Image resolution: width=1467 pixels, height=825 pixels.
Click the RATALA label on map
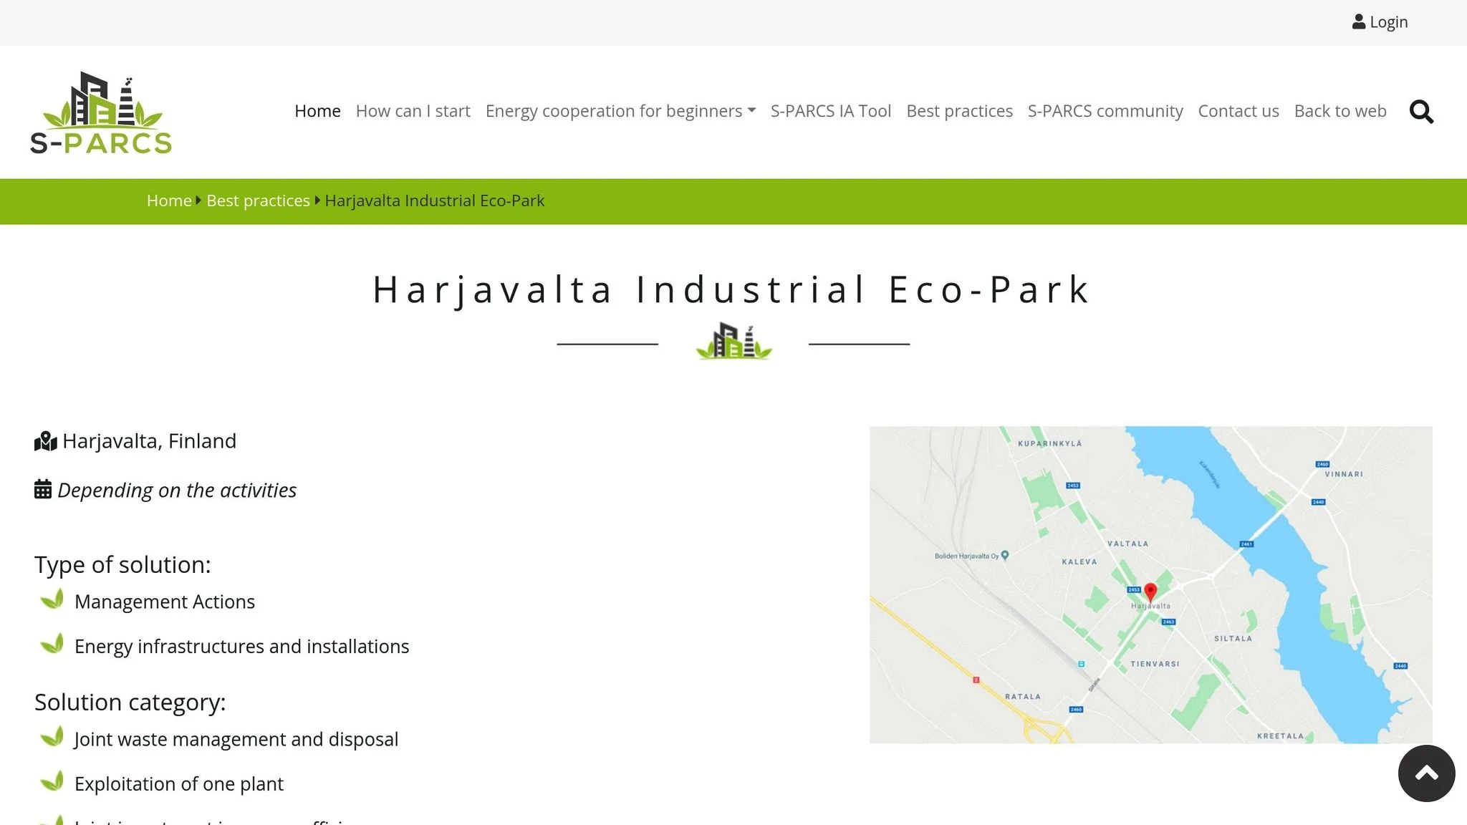click(x=1023, y=696)
